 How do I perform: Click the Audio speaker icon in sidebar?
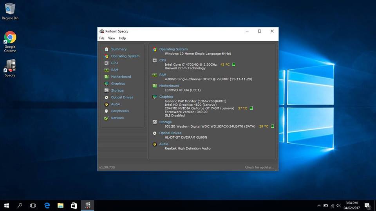(x=107, y=104)
